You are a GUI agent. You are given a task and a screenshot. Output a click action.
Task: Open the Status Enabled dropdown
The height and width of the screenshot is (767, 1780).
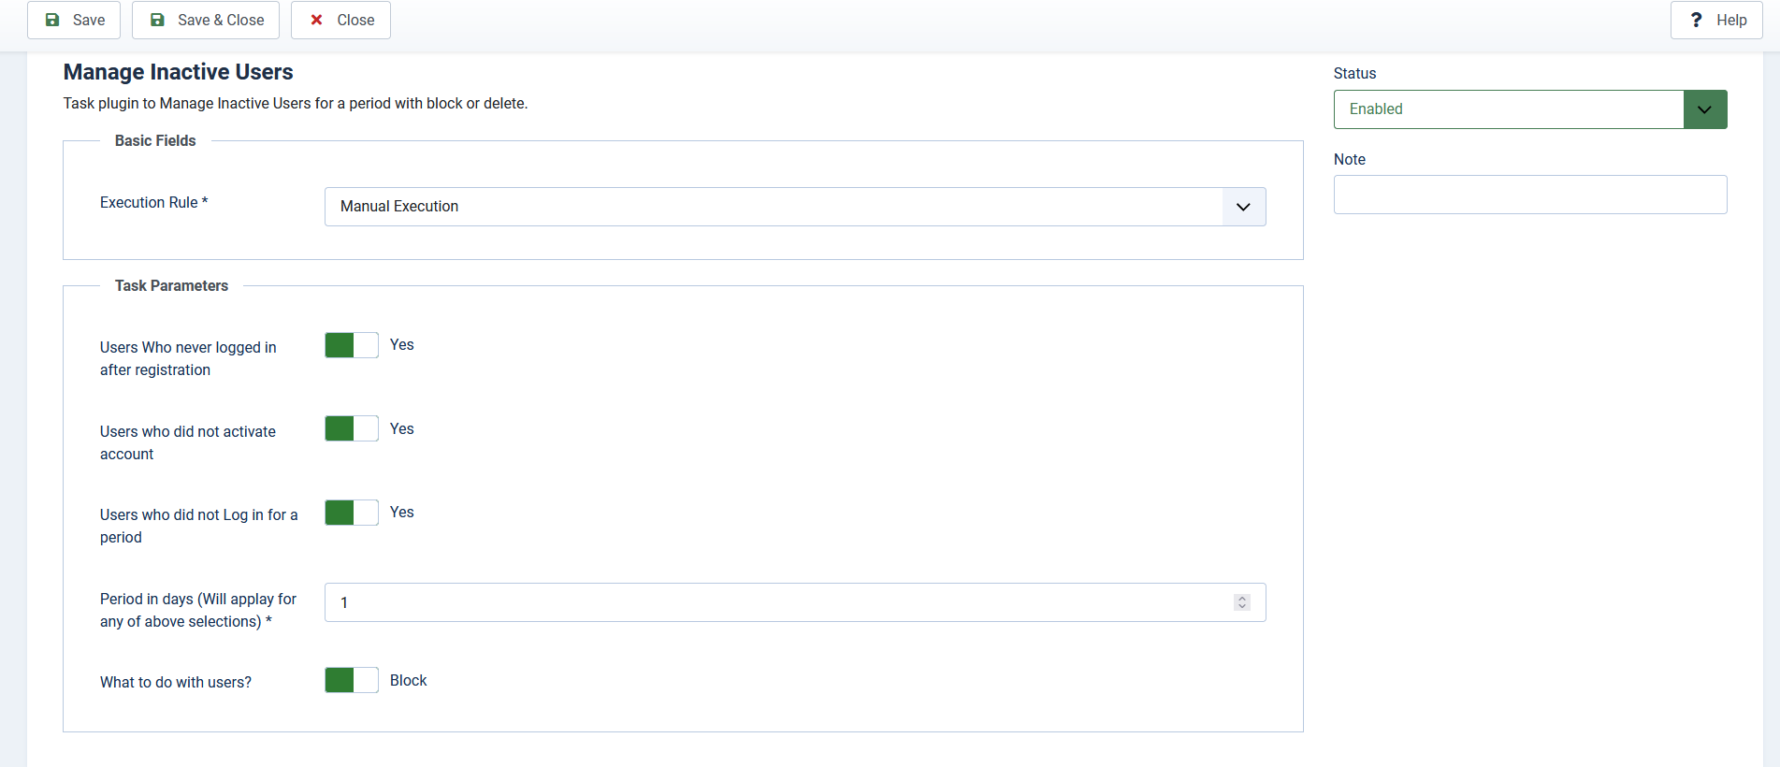click(x=1508, y=109)
